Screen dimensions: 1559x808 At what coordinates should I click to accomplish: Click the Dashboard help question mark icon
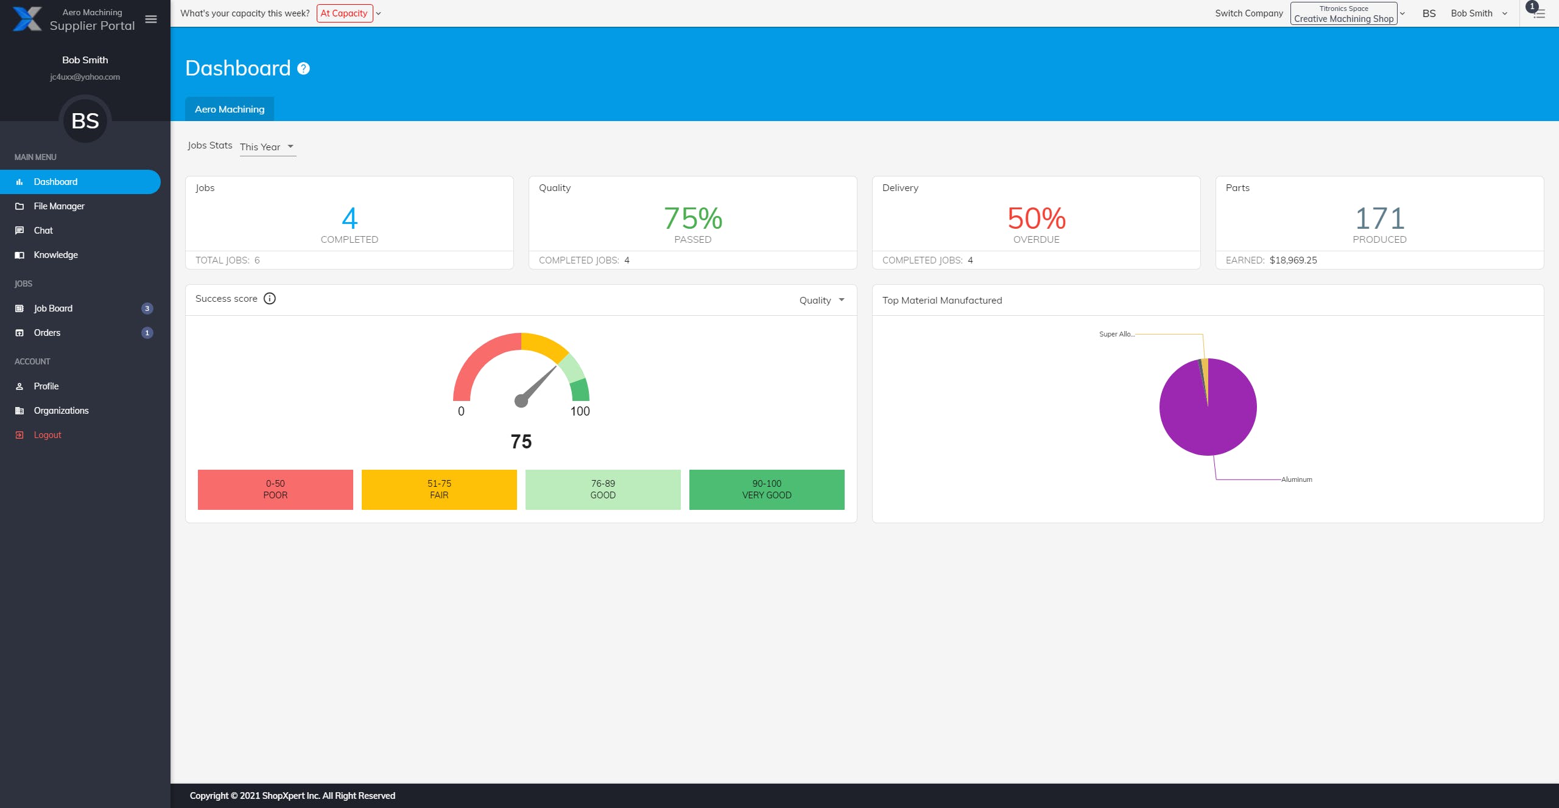303,69
